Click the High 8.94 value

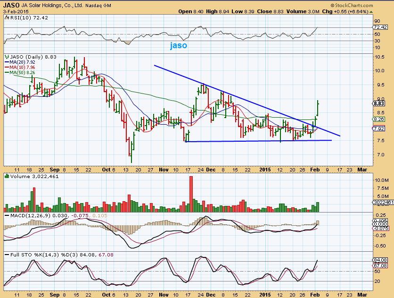click(x=217, y=12)
